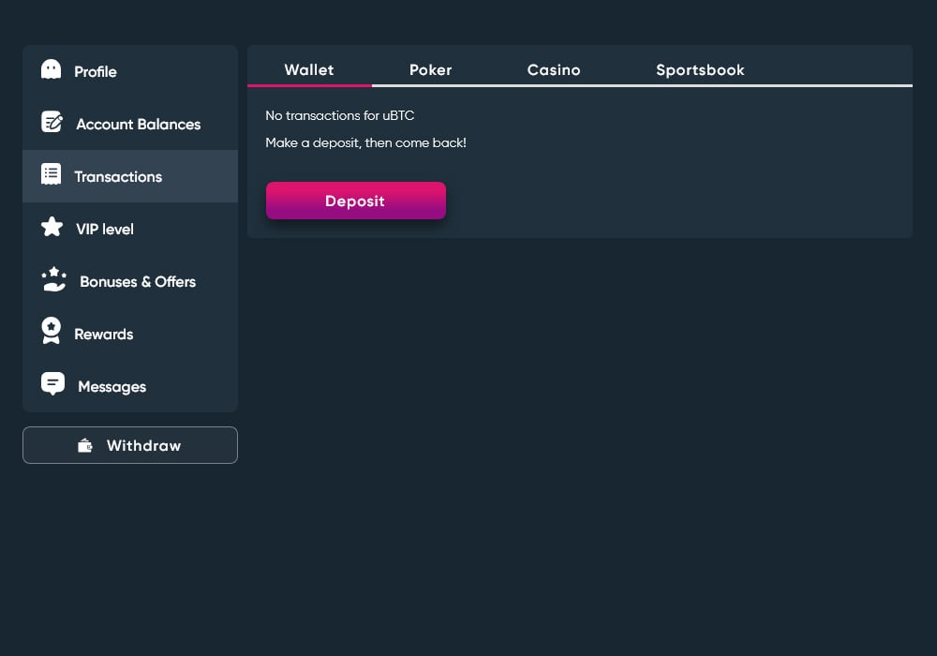Click the star icon for VIP level
Screen dimensions: 937x656
52,228
